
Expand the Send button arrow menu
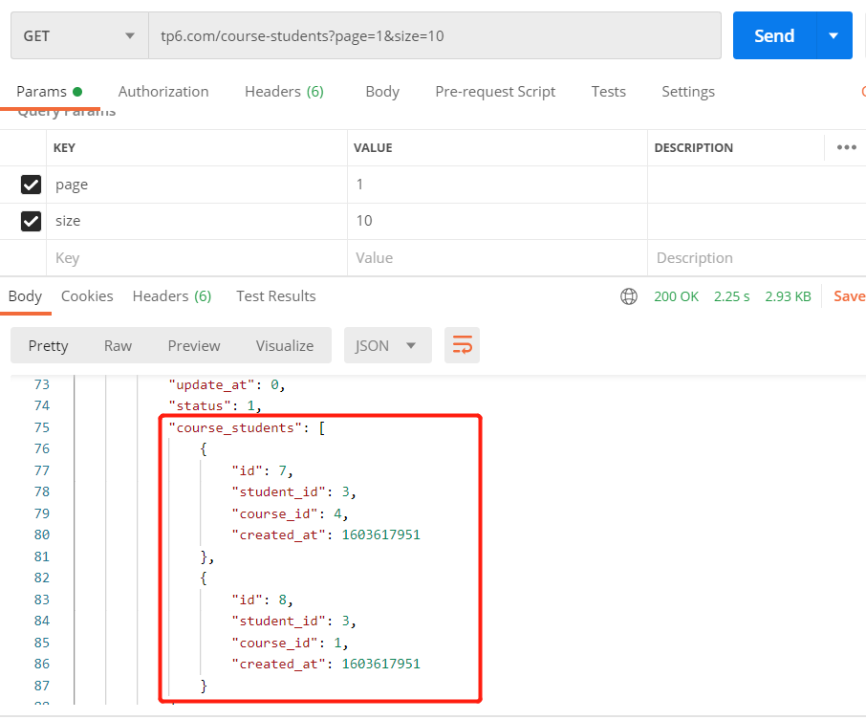(834, 36)
